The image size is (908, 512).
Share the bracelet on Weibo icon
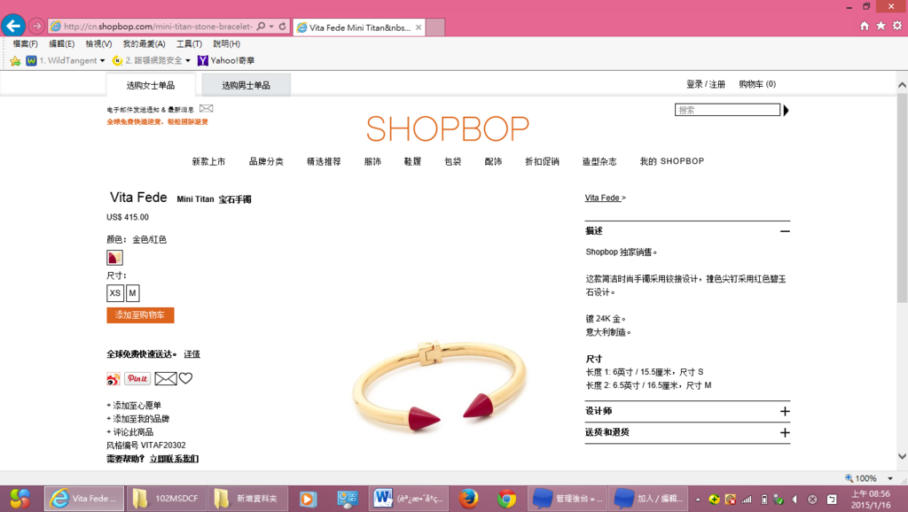point(113,379)
